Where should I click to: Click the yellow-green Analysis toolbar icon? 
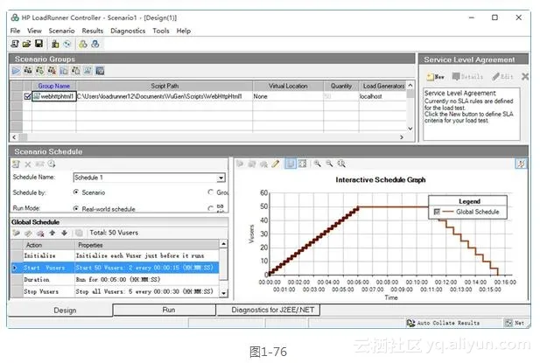tap(83, 44)
